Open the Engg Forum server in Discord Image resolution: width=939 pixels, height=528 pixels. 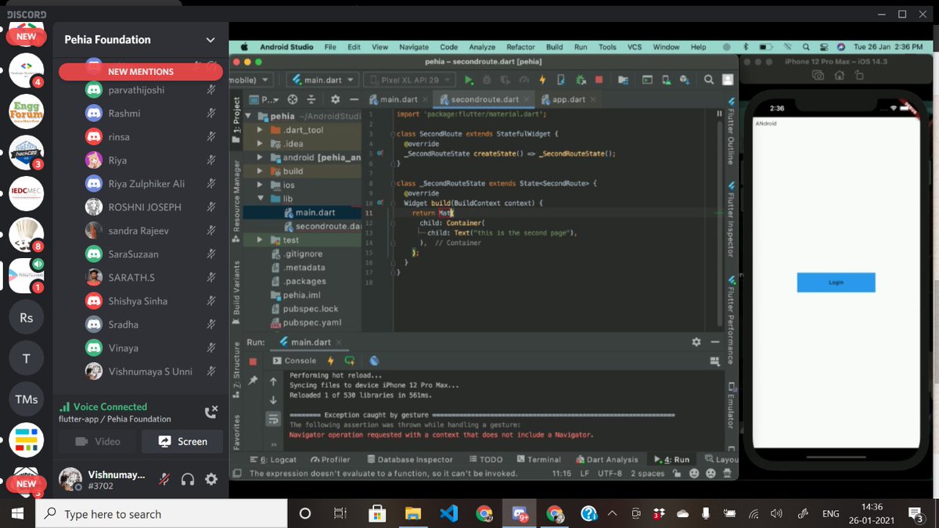tap(26, 113)
